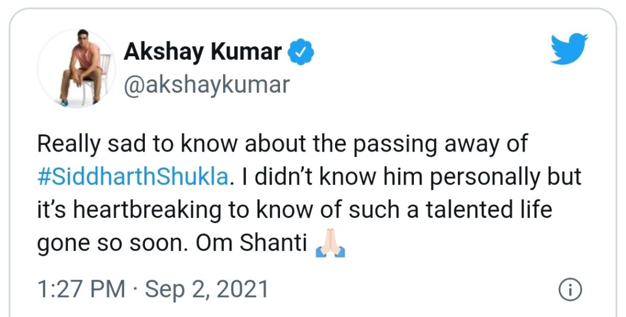The image size is (626, 317).
Task: Click the Akshay Kumar display name
Action: click(x=202, y=53)
